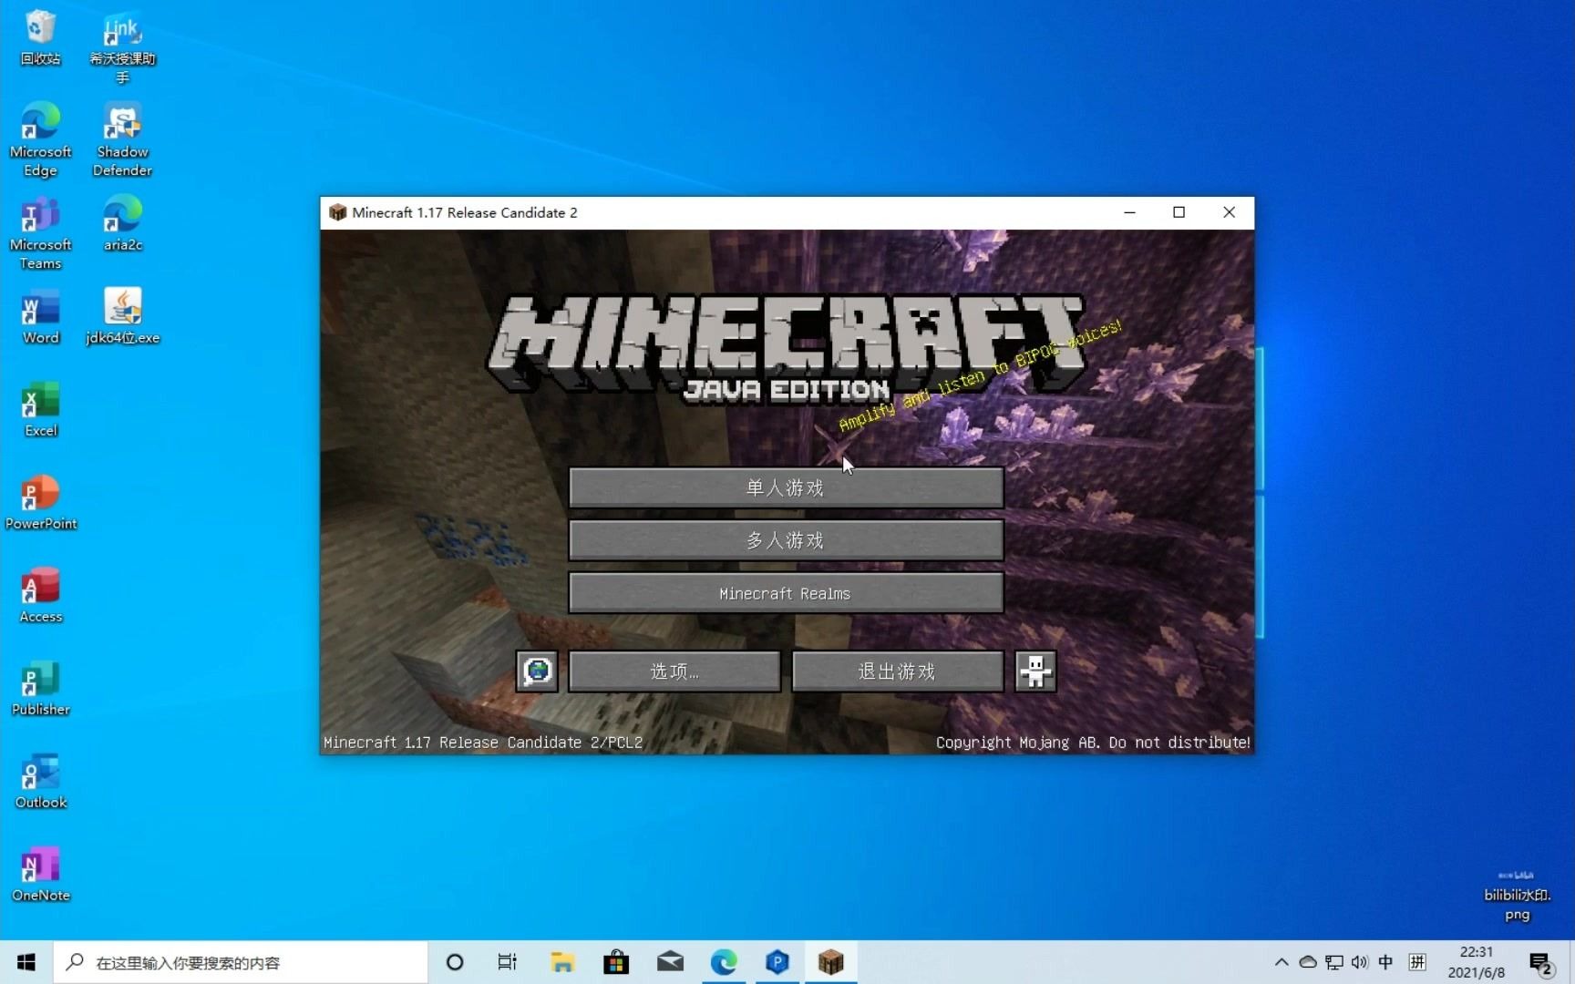Viewport: 1575px width, 984px height.
Task: Open Task View on the taskbar
Action: 508,962
